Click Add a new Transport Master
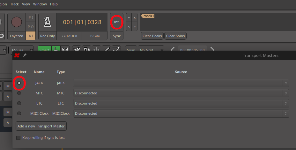The width and height of the screenshot is (296, 150). tap(41, 126)
